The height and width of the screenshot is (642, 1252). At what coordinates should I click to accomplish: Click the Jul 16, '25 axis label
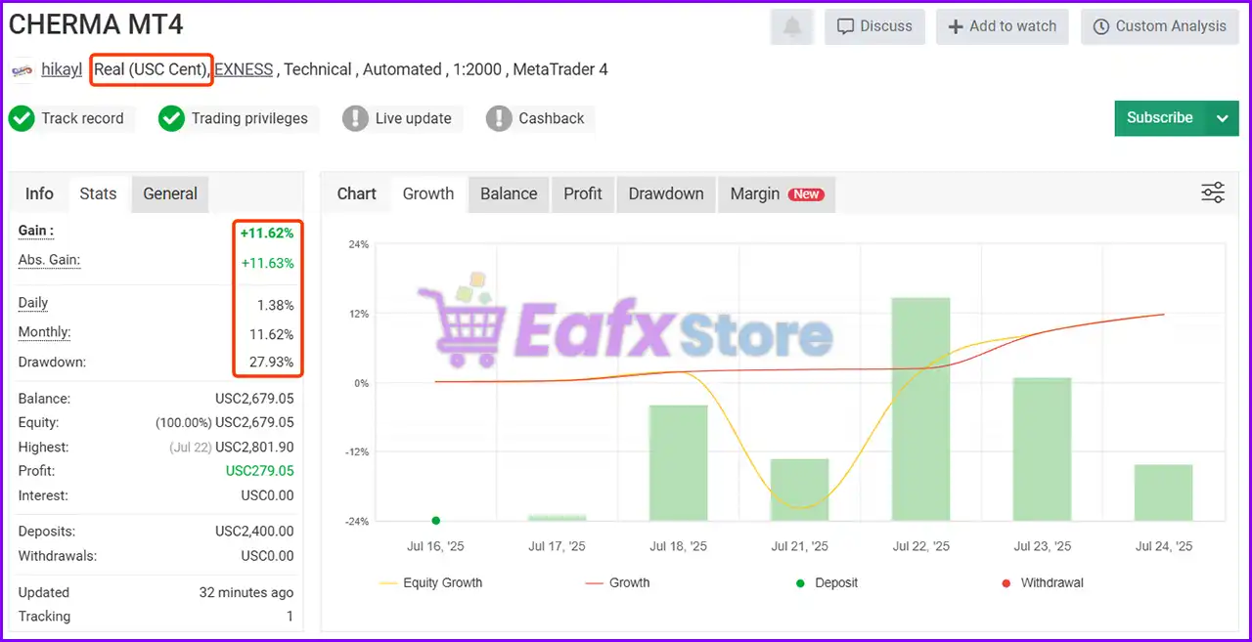coord(435,547)
